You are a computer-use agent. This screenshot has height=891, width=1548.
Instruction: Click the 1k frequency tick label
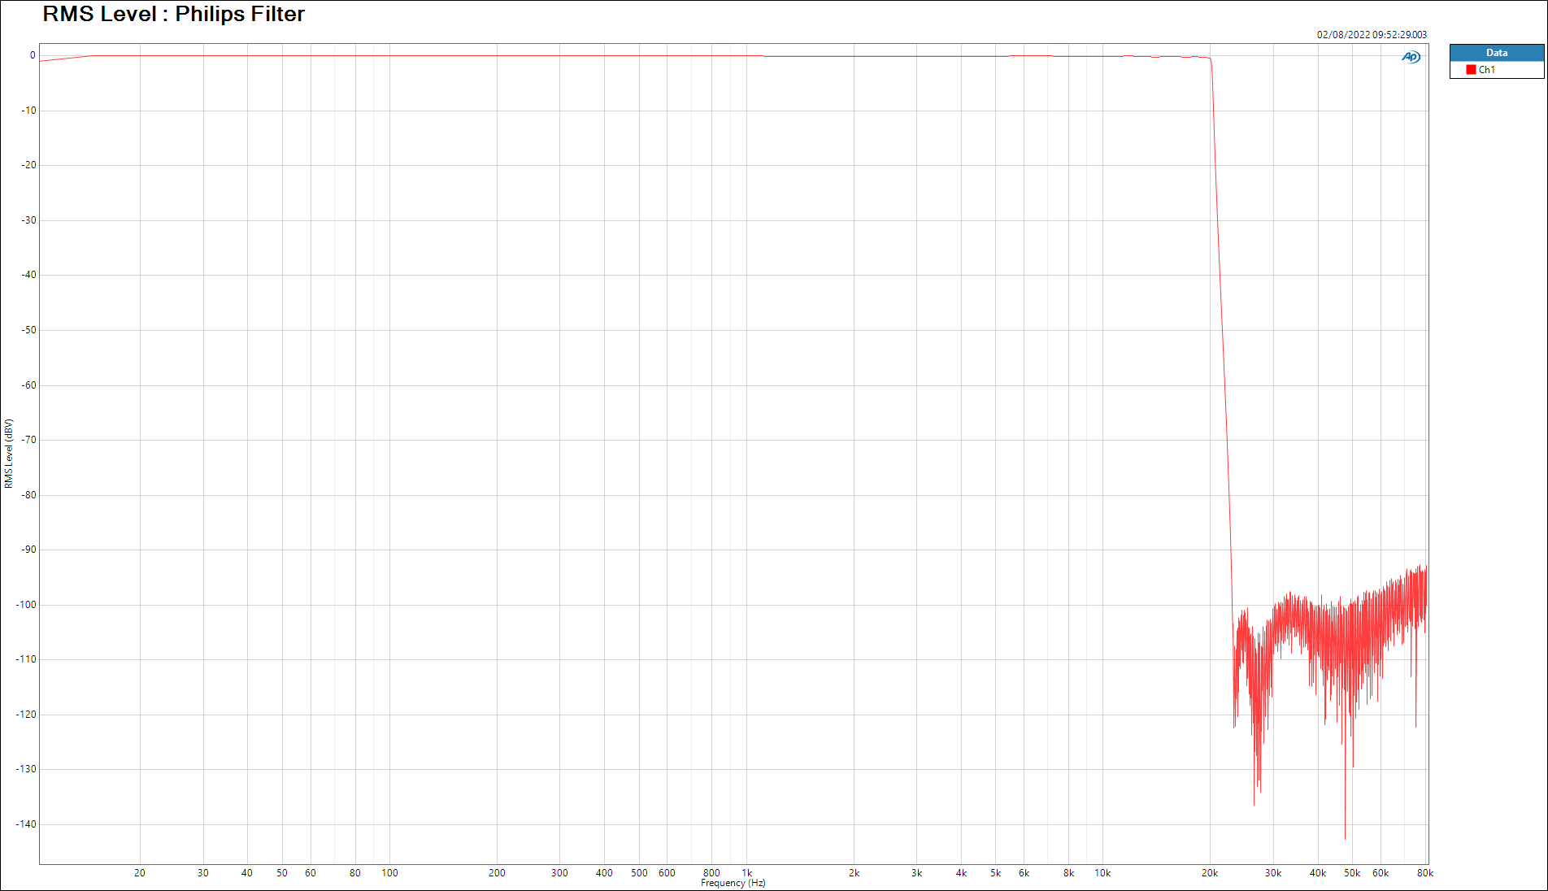coord(746,873)
